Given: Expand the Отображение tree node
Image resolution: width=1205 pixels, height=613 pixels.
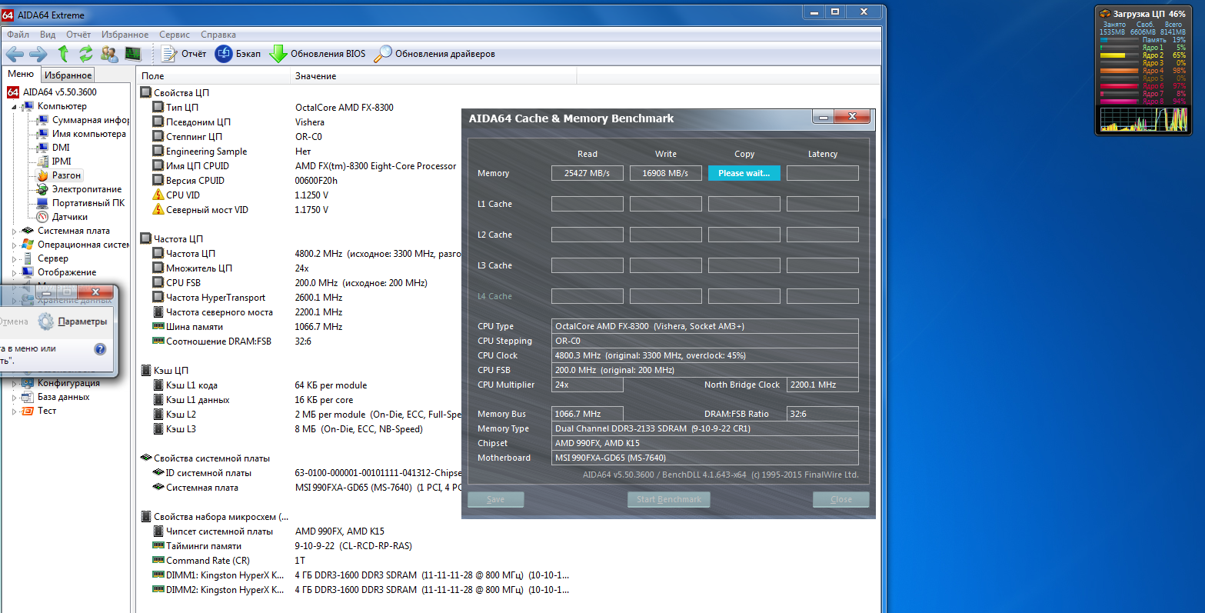Looking at the screenshot, I should 14,273.
